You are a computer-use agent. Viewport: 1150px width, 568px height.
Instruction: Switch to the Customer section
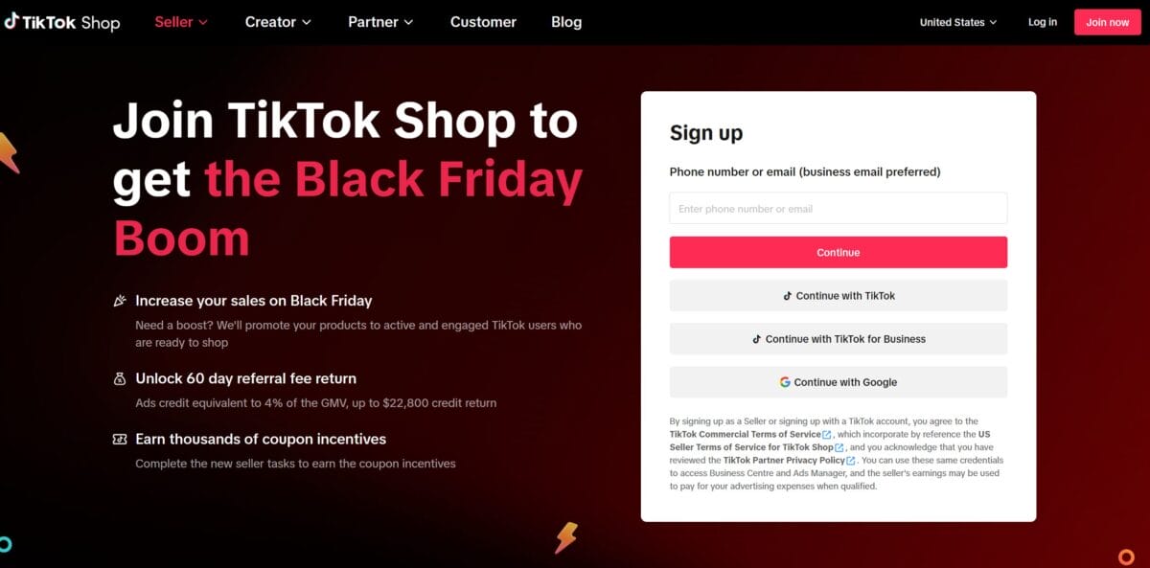tap(483, 21)
